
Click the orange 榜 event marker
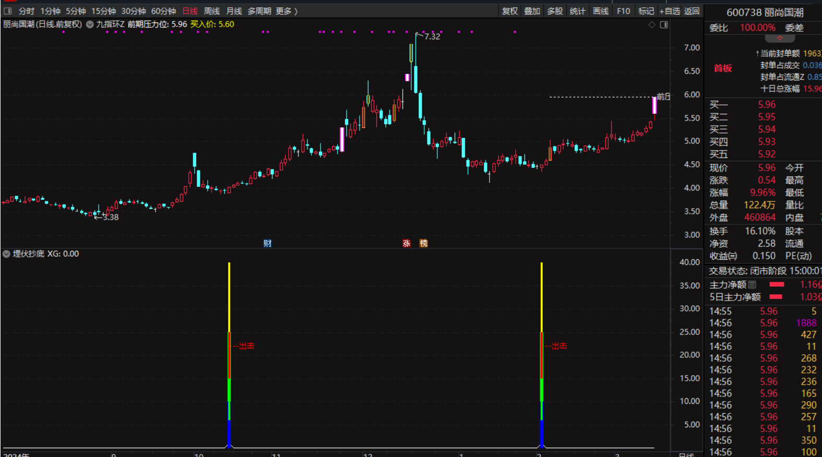(423, 243)
